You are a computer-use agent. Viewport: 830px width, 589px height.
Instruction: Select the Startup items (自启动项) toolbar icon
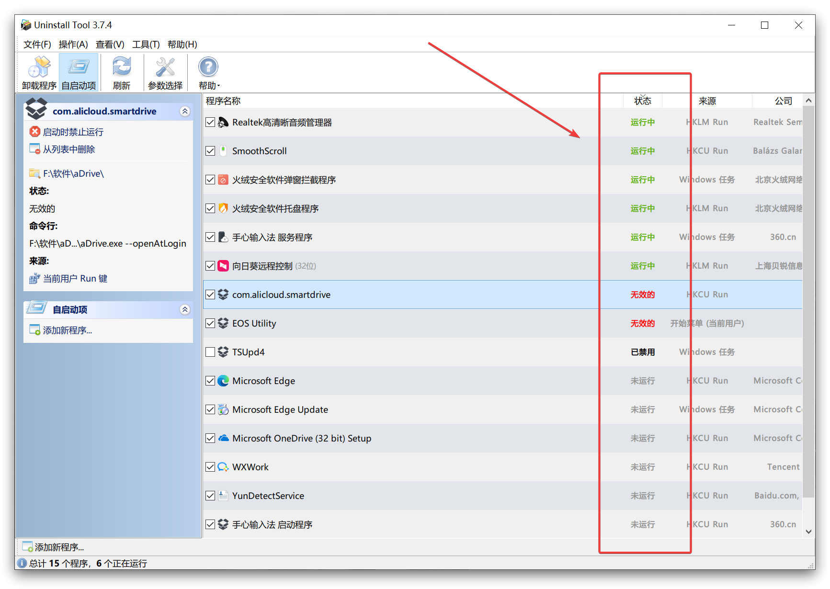point(79,67)
